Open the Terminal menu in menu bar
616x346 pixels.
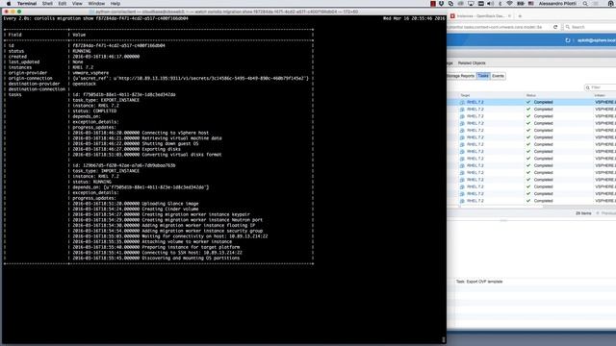[27, 4]
